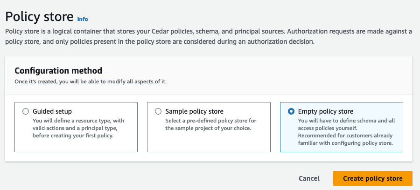This screenshot has height=190, width=420.
Task: Select the Empty policy store radio button
Action: coord(291,111)
